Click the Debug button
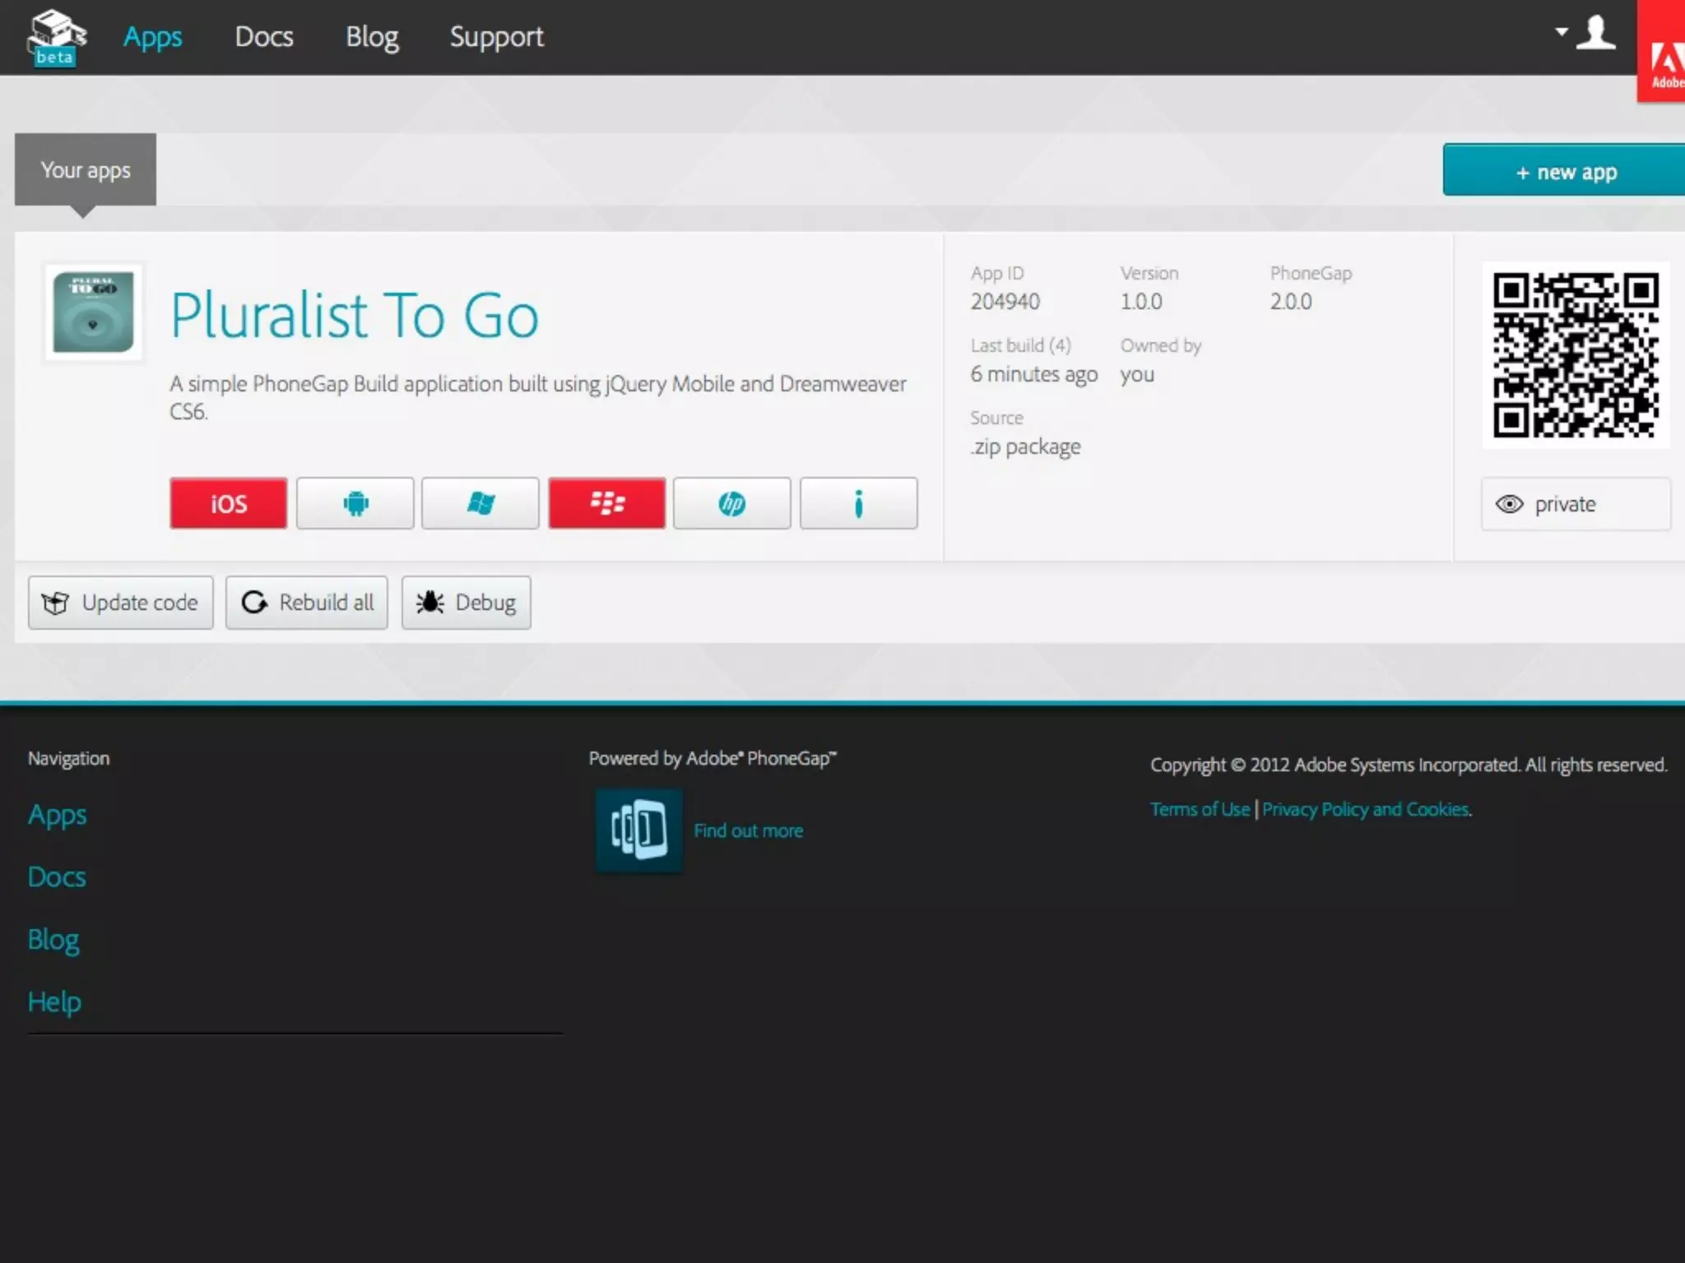 [x=466, y=603]
